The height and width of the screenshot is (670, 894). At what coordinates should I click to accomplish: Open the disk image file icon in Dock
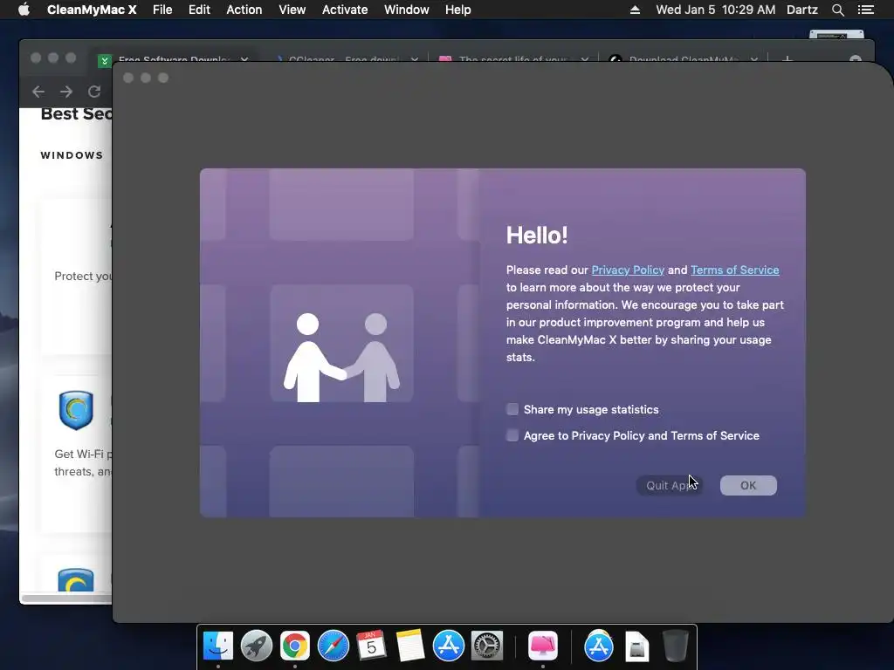coord(636,647)
